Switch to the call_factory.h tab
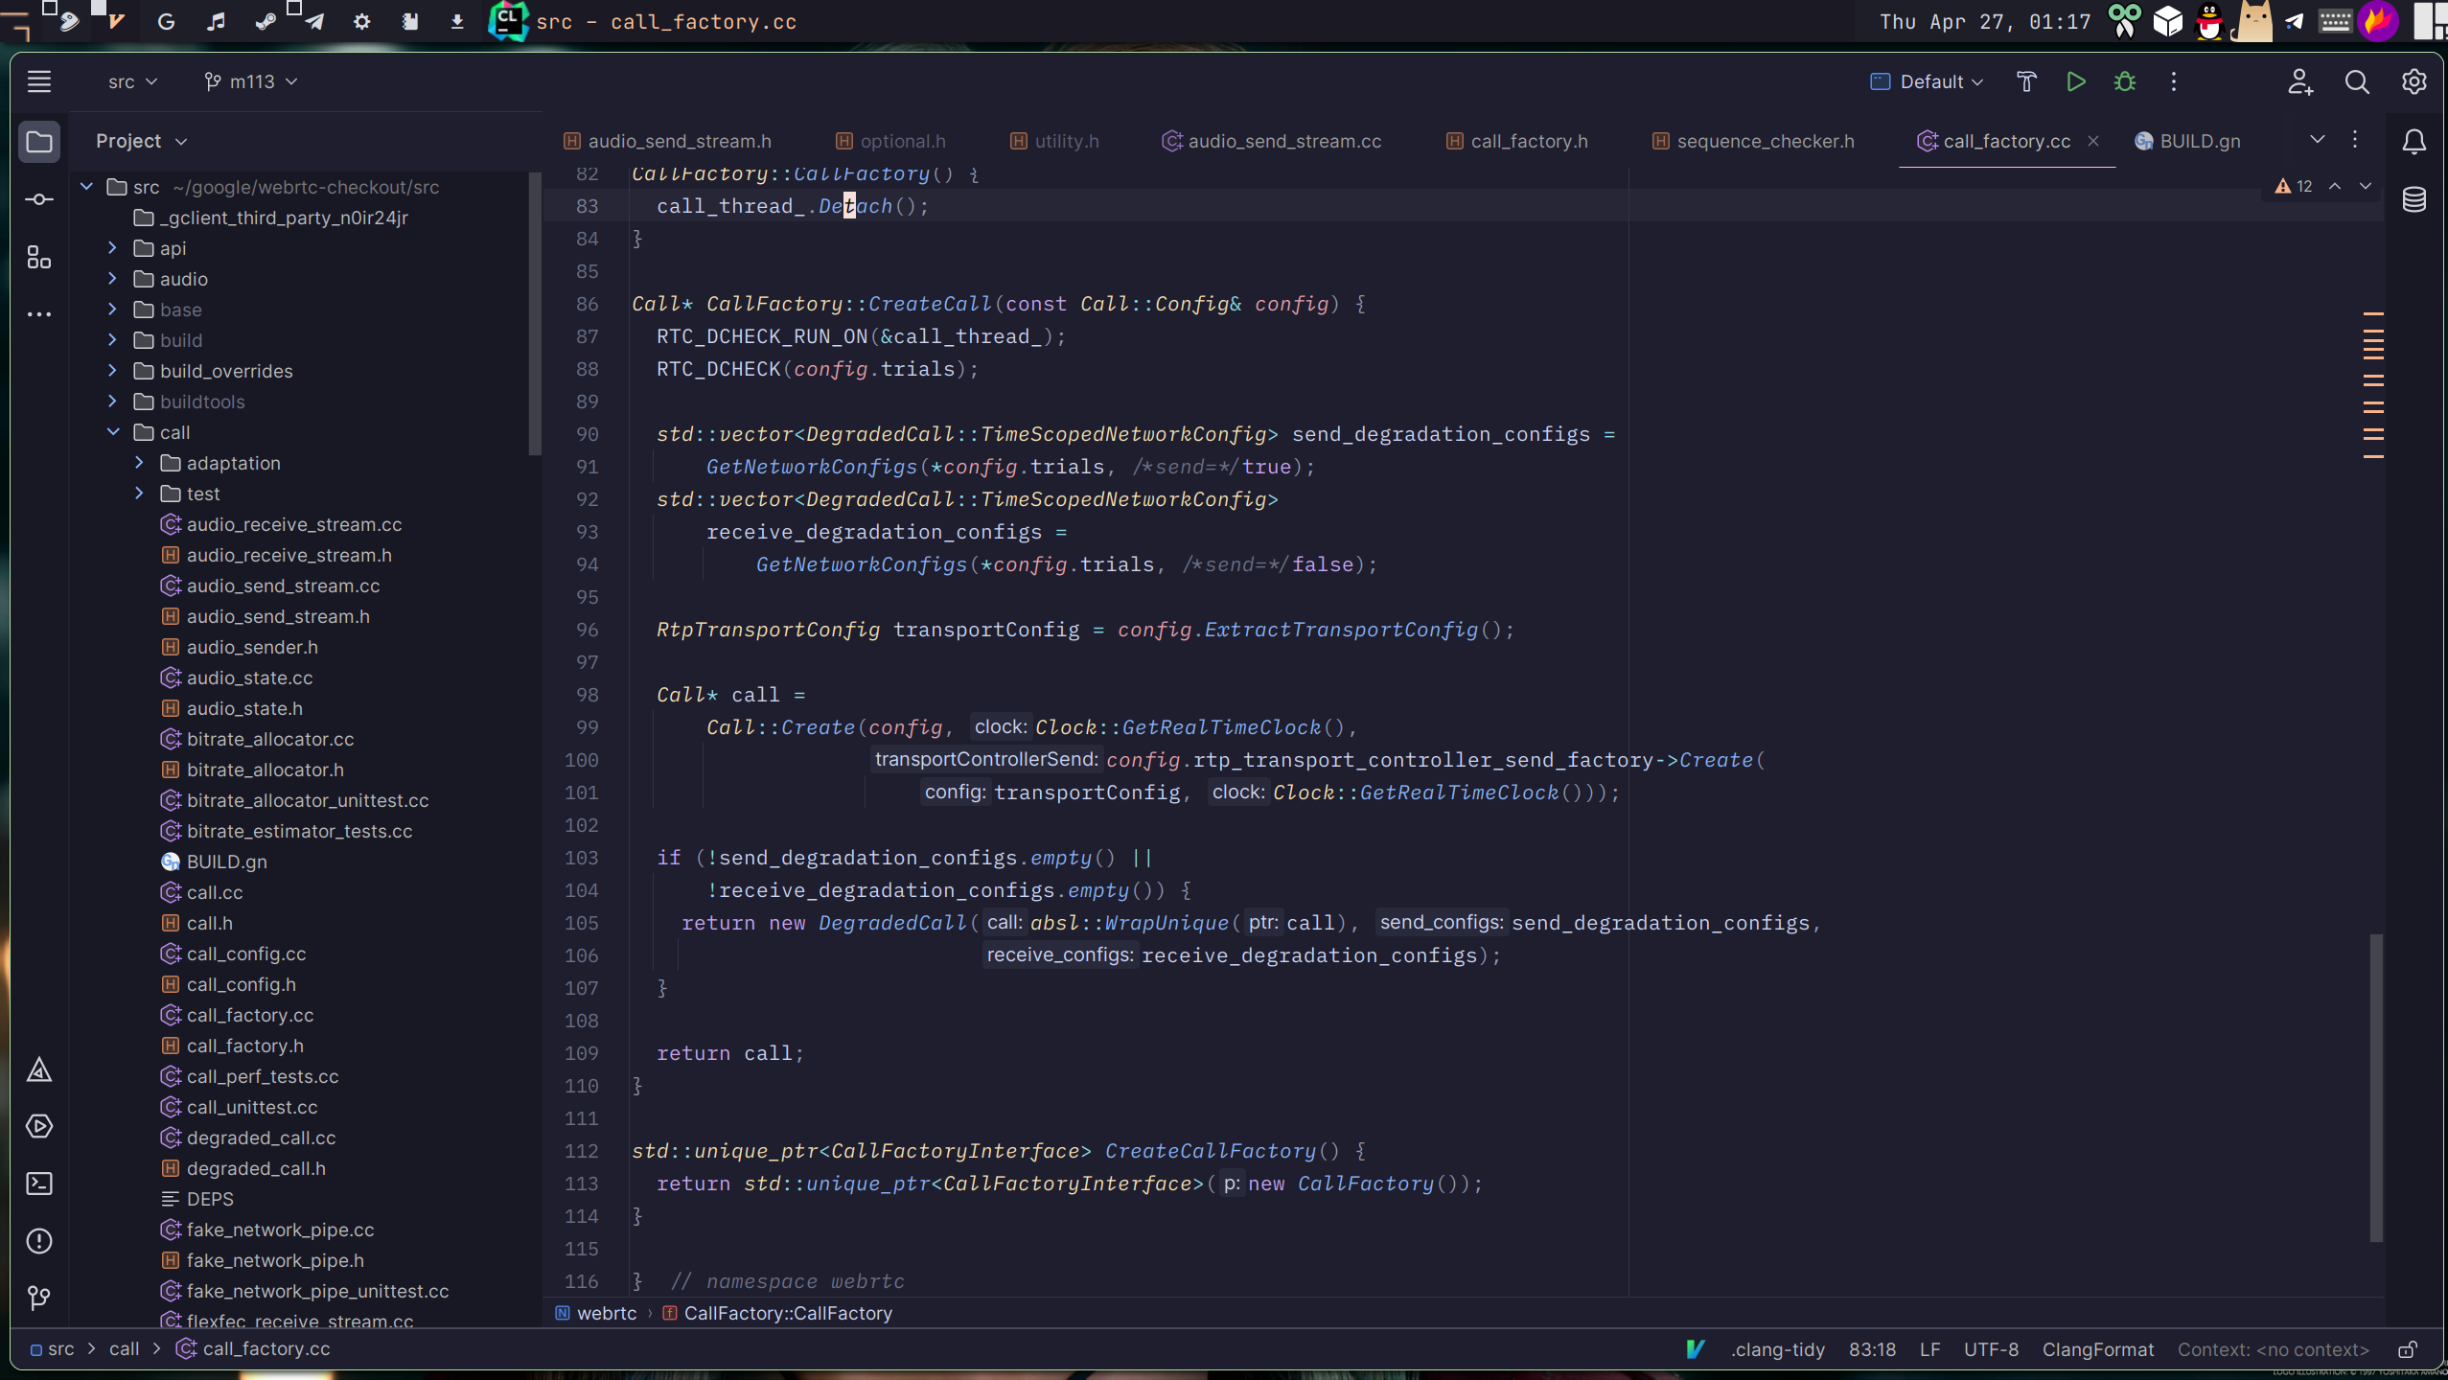Viewport: 2448px width, 1380px height. click(1528, 142)
